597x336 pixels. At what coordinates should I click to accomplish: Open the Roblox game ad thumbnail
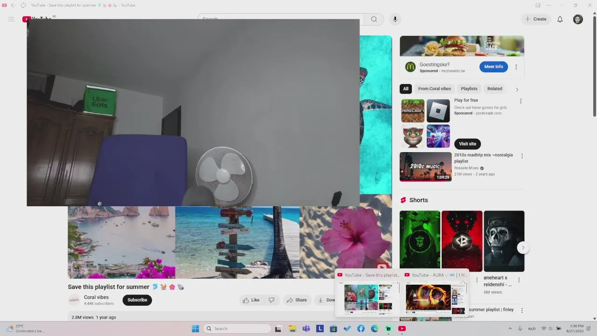click(x=438, y=111)
